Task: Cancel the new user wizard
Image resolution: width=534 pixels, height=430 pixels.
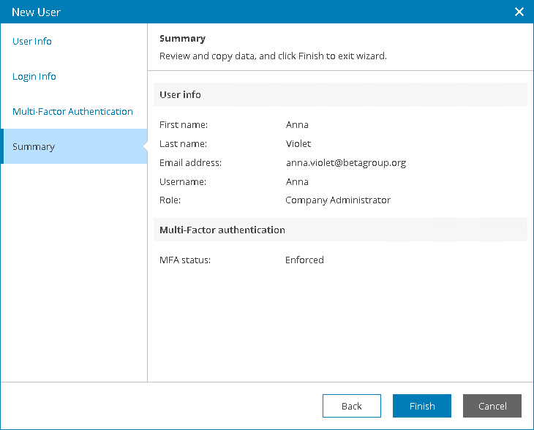Action: [492, 406]
